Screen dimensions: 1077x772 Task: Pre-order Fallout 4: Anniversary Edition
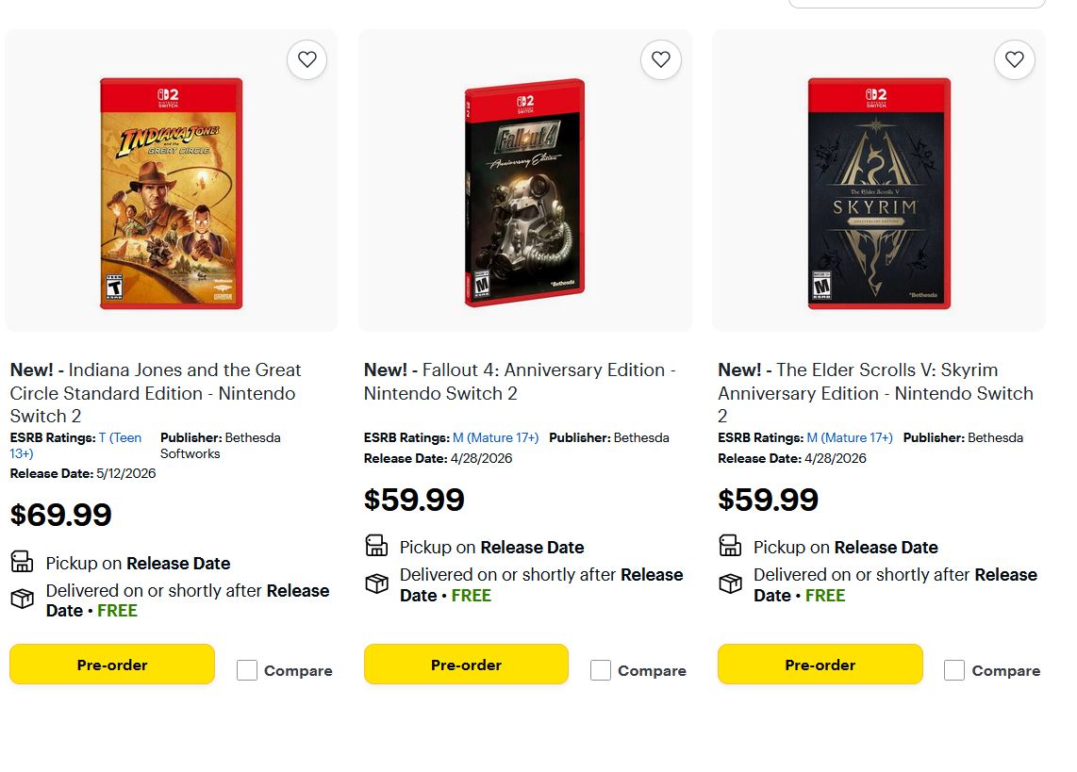tap(466, 665)
